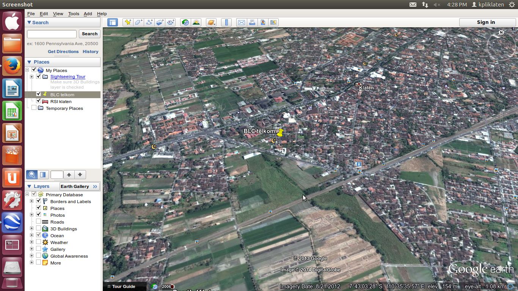This screenshot has height=291, width=518.
Task: Open Ubuntu Software Center bag icon
Action: tap(12, 156)
